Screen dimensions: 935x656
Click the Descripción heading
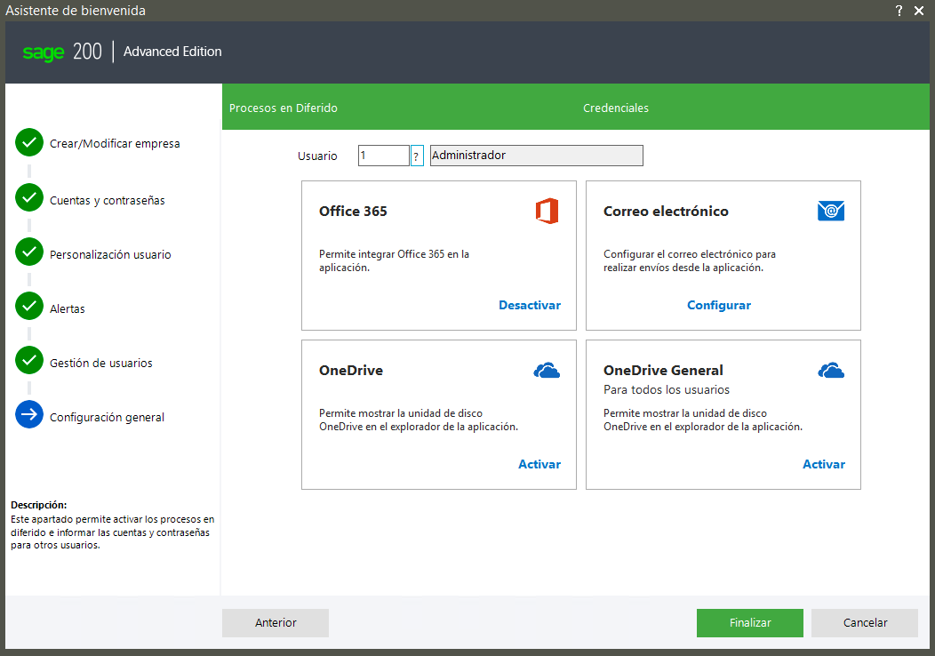click(39, 505)
